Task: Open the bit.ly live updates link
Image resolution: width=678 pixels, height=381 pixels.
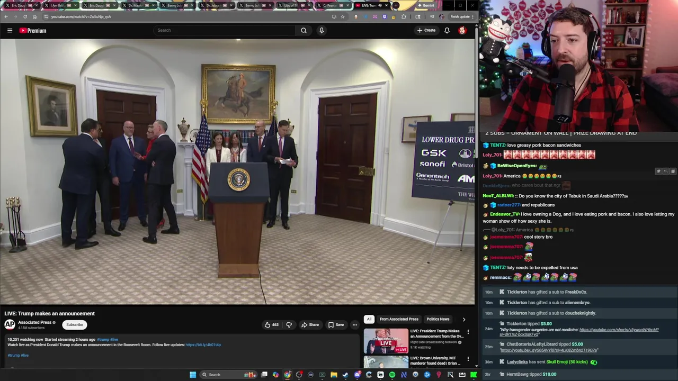Action: click(203, 345)
